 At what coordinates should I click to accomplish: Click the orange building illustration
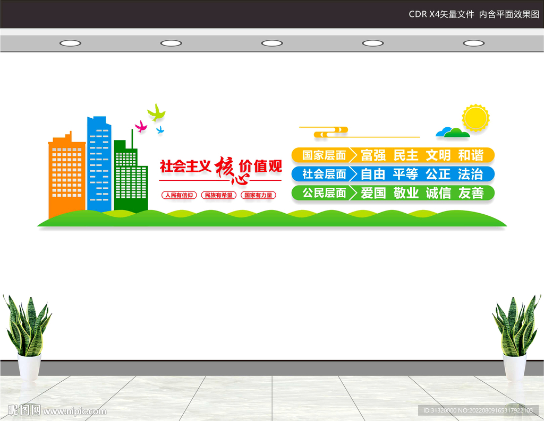click(66, 175)
